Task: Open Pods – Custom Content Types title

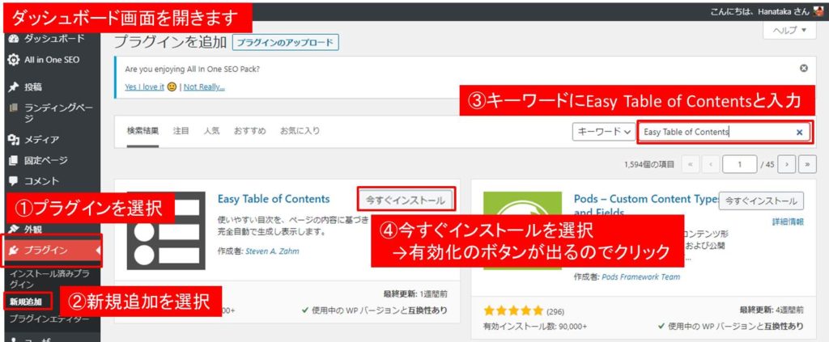Action: click(646, 200)
